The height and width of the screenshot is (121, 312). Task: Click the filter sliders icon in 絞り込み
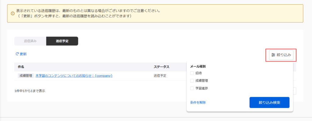tap(273, 55)
